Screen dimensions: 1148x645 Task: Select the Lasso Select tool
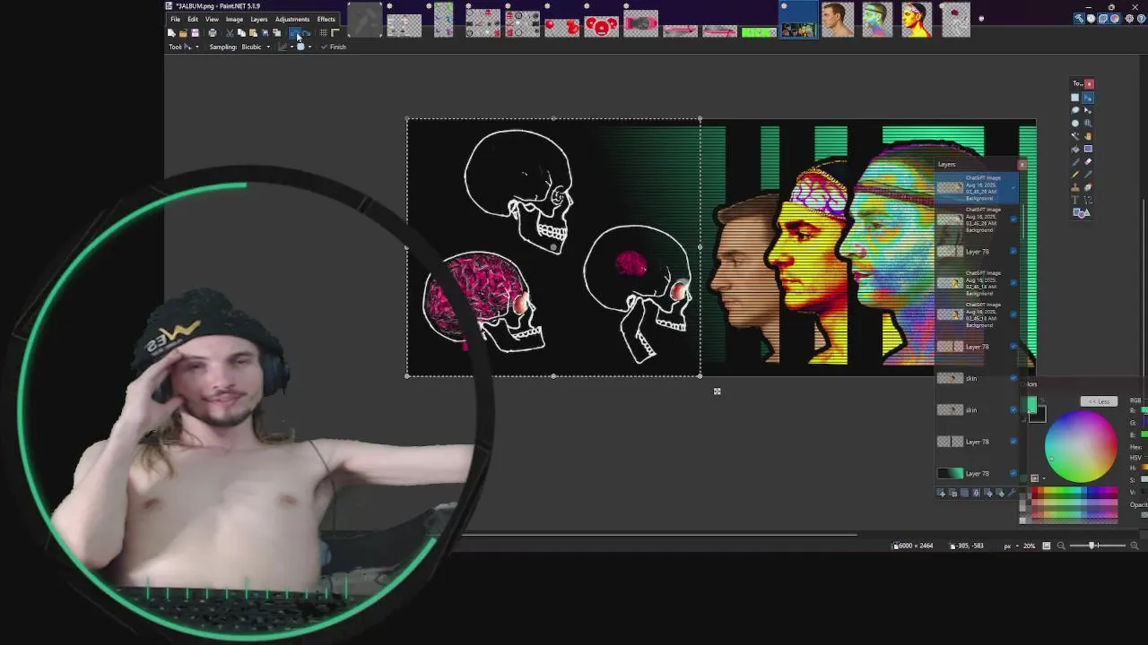[x=1075, y=110]
